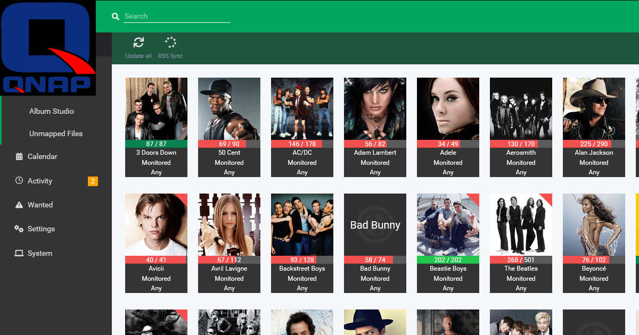Click the Settings gears icon
Viewport: 639px width, 335px height.
pos(19,229)
